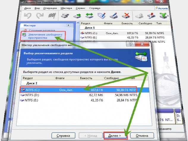Open the Справка menu
Screen dimensions: 188x141
(95, 8)
